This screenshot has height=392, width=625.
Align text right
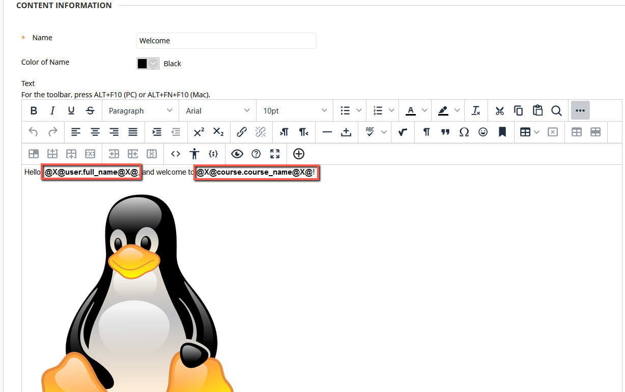click(114, 132)
